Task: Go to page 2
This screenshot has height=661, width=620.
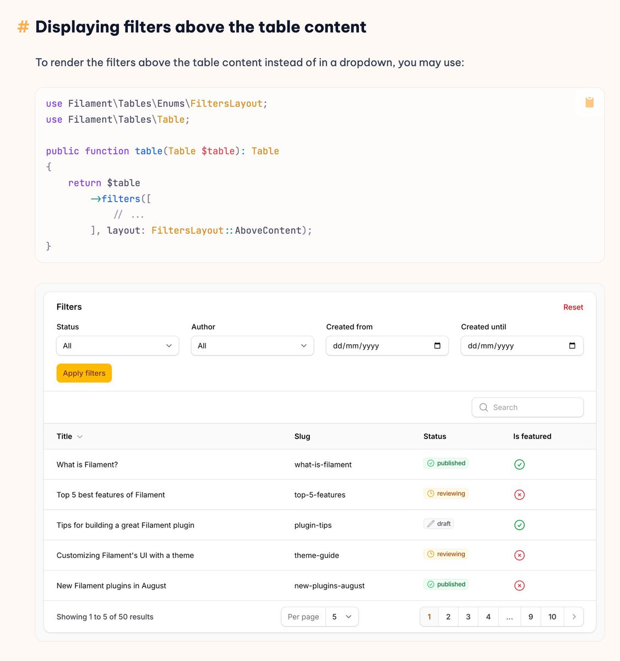Action: pyautogui.click(x=448, y=617)
